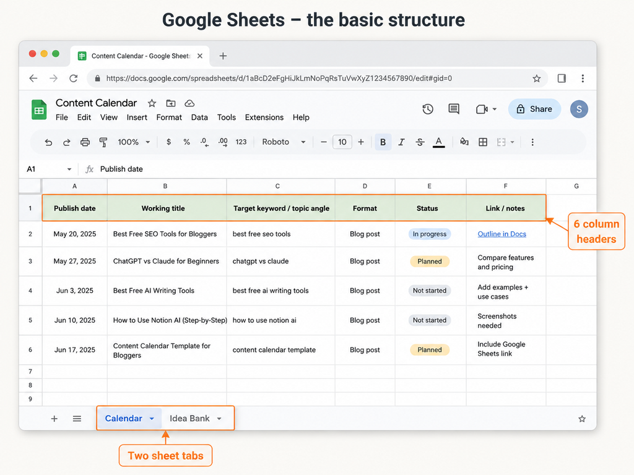Open the fill color bucket

coord(464,142)
